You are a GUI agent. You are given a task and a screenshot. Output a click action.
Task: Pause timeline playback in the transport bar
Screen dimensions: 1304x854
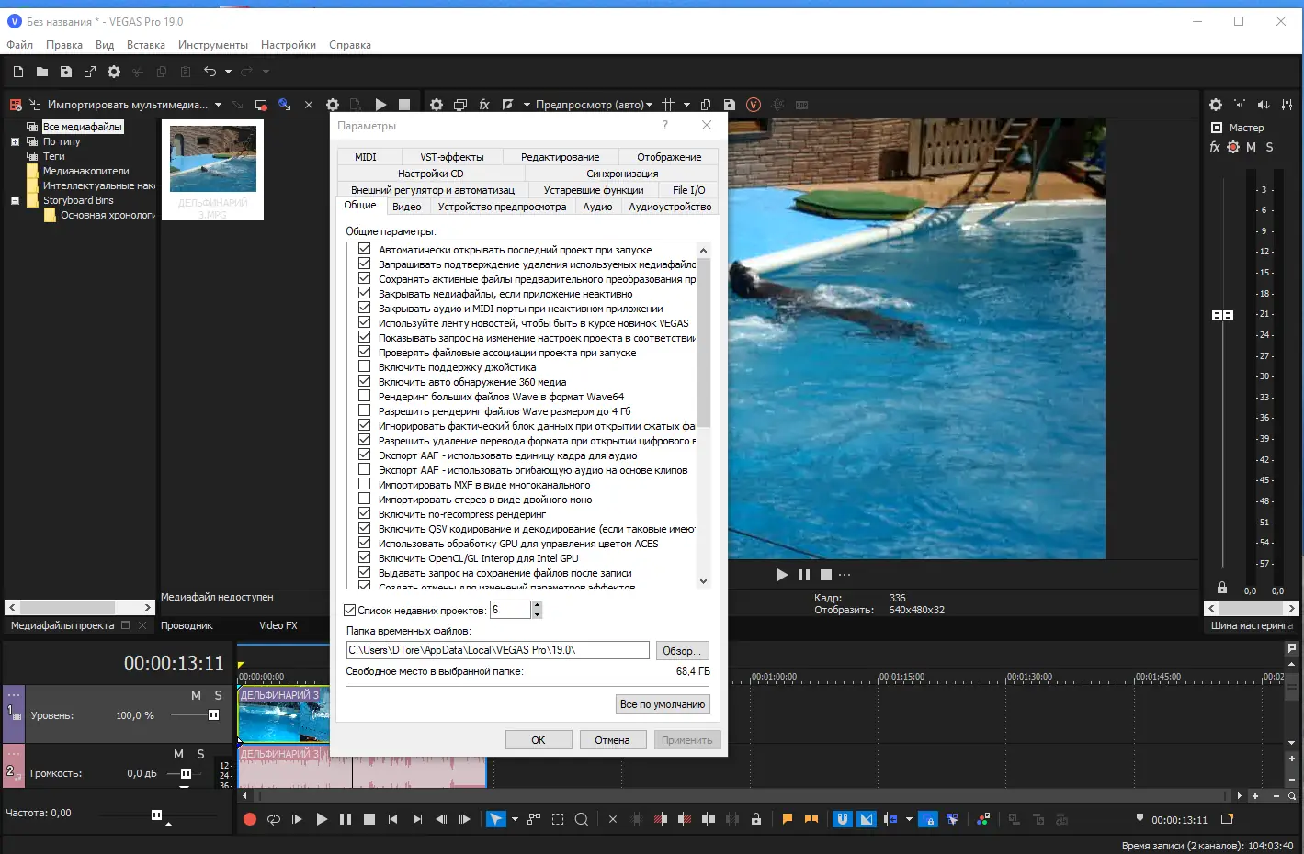346,819
